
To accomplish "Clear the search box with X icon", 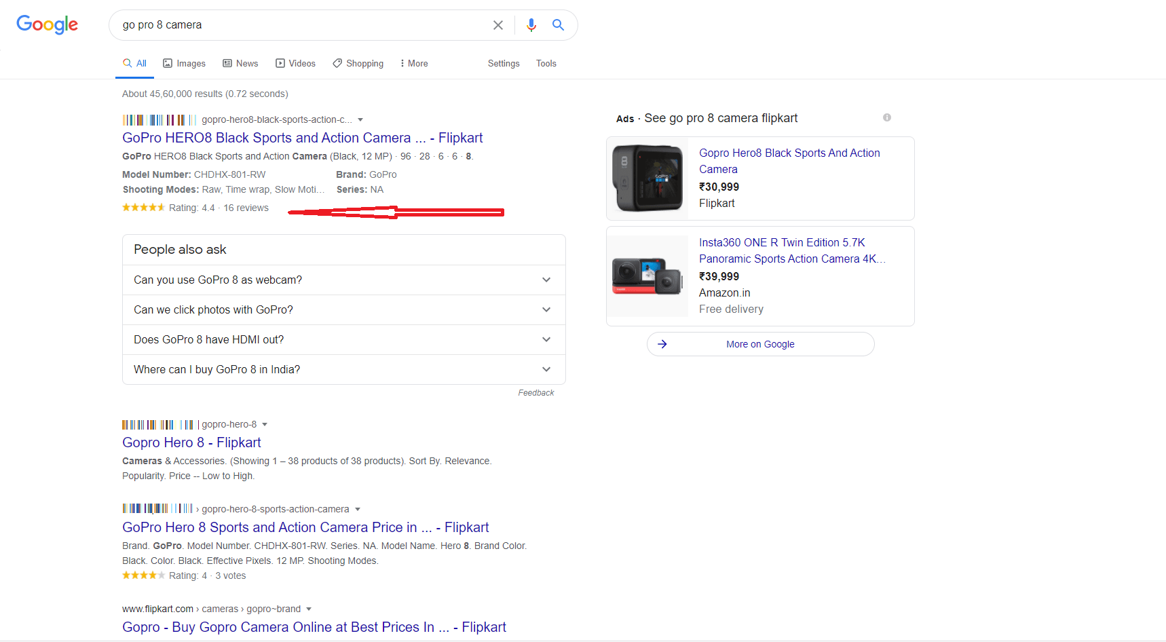I will (x=497, y=25).
